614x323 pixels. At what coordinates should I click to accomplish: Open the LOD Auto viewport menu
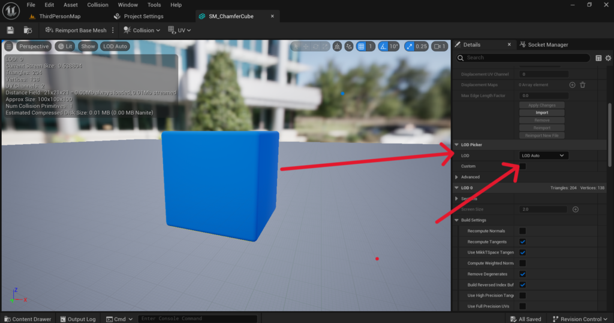click(x=115, y=46)
